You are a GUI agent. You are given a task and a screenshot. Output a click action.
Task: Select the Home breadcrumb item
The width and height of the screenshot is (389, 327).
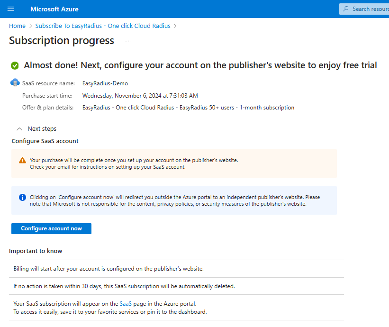(x=17, y=26)
